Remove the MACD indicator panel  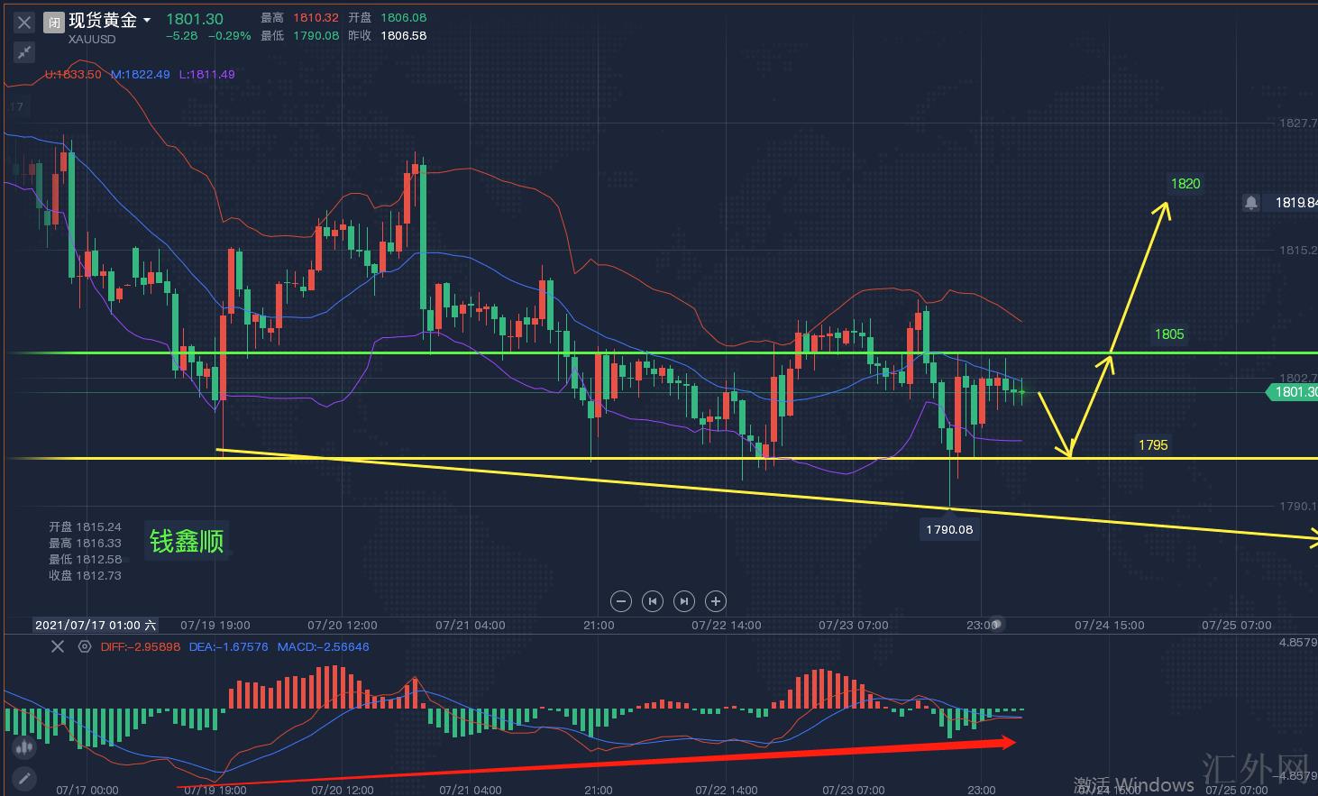(58, 646)
